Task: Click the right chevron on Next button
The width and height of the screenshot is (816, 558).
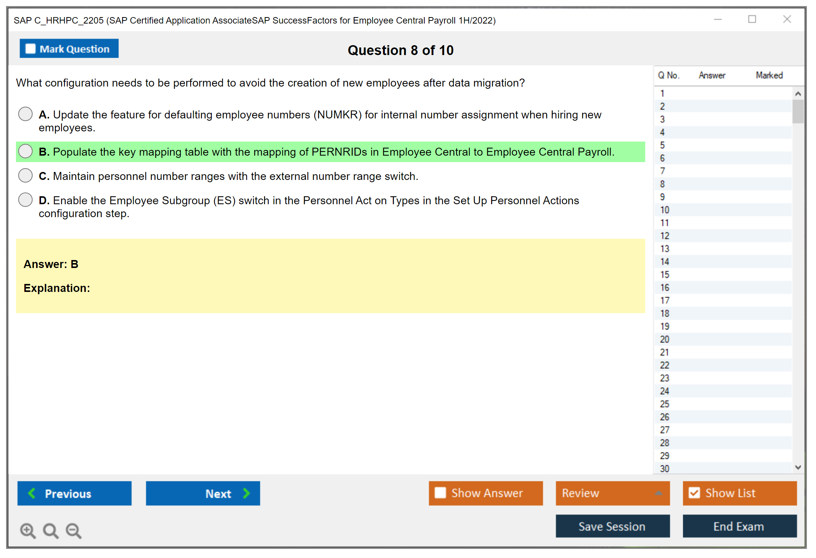Action: [246, 493]
